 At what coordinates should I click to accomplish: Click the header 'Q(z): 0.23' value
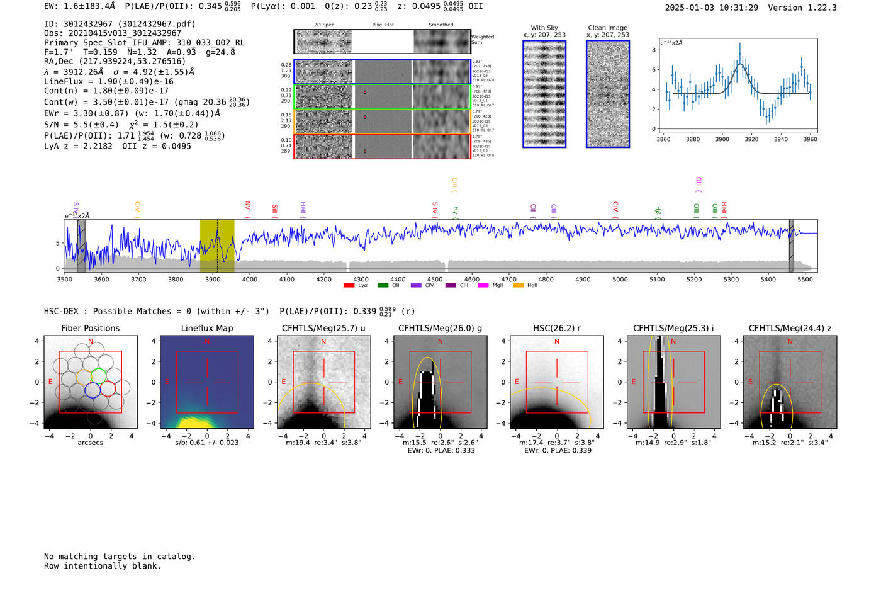(x=356, y=6)
